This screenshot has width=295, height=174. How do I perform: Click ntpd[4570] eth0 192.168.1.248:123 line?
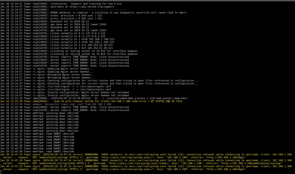(x=57, y=39)
